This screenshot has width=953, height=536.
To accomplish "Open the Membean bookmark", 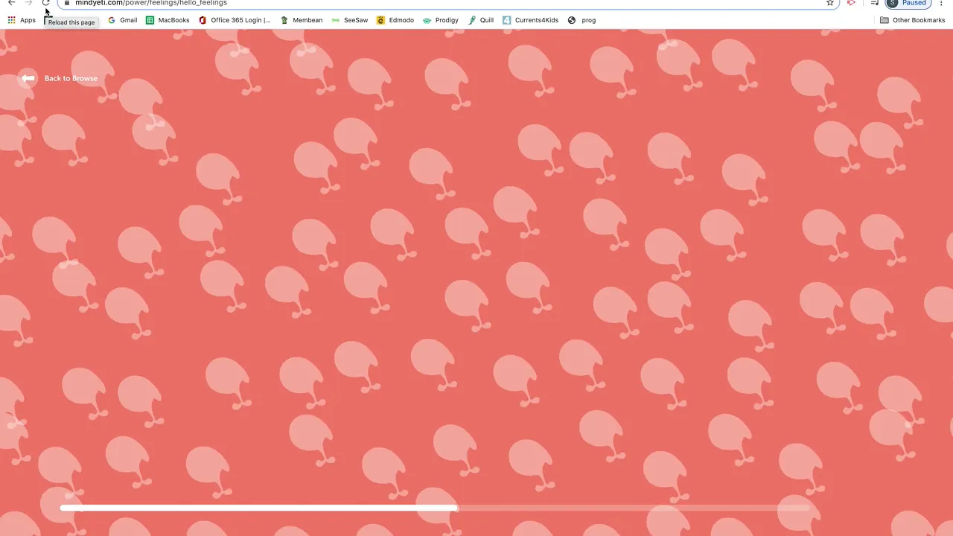I will click(302, 20).
